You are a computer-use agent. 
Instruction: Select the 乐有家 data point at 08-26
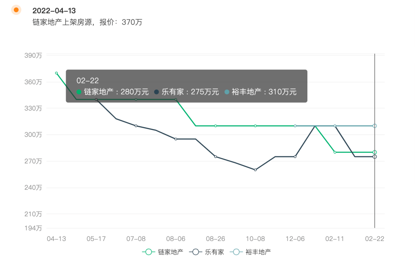click(x=216, y=157)
